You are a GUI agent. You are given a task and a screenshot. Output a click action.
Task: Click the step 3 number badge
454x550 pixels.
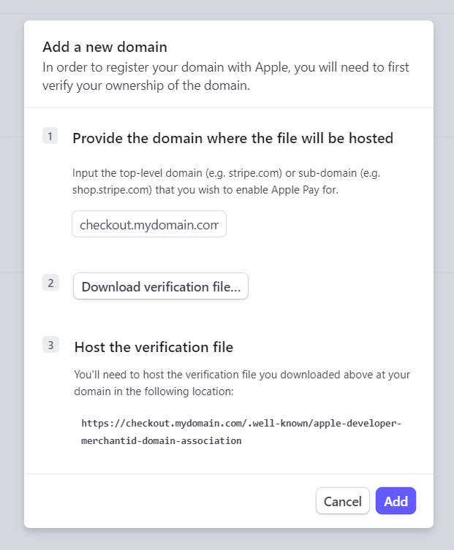50,345
